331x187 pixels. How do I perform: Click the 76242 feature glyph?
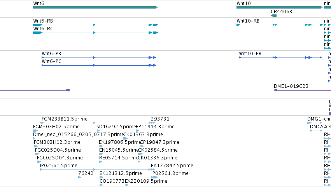(79, 177)
